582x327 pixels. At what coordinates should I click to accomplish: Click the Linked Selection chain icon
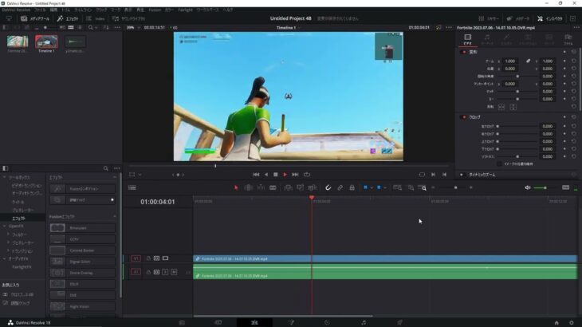pos(340,187)
